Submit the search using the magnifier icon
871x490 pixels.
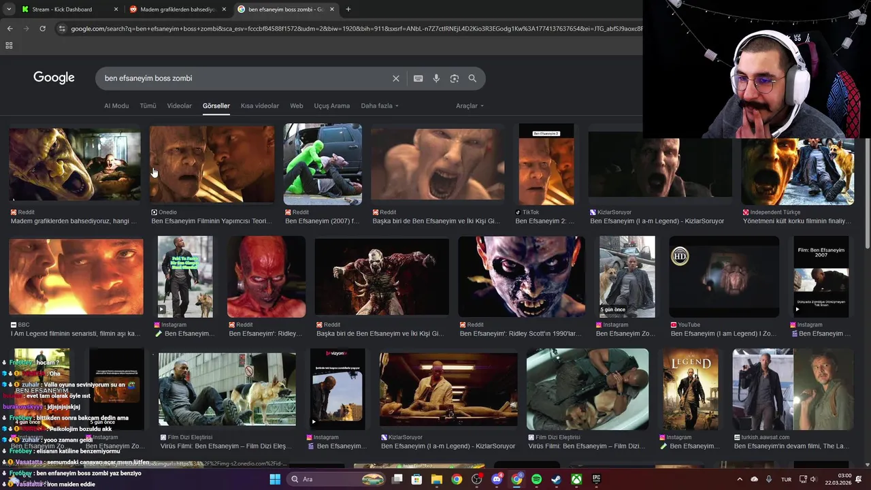click(472, 78)
